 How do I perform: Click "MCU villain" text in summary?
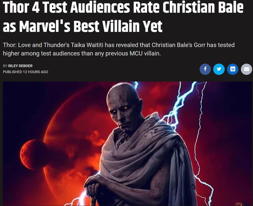click(145, 53)
